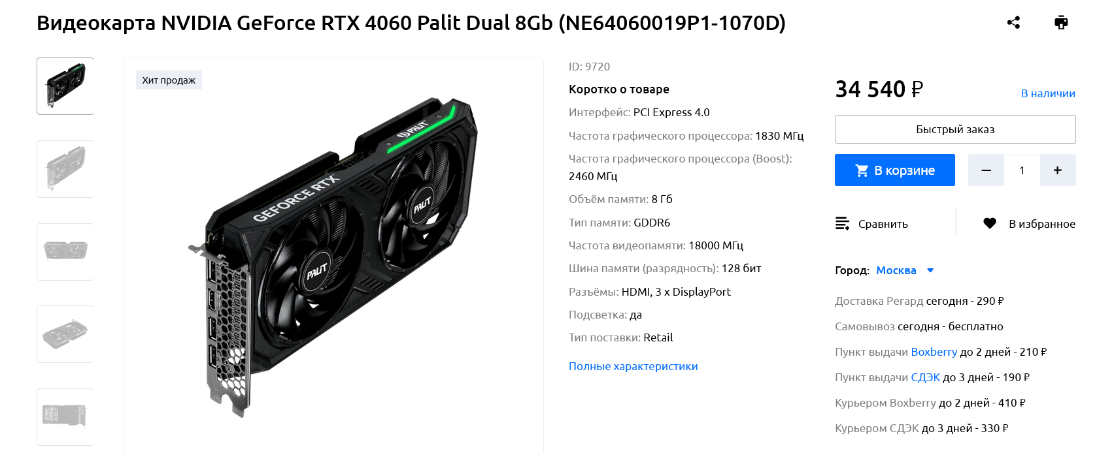Click the heart icon for favorites

coord(990,223)
